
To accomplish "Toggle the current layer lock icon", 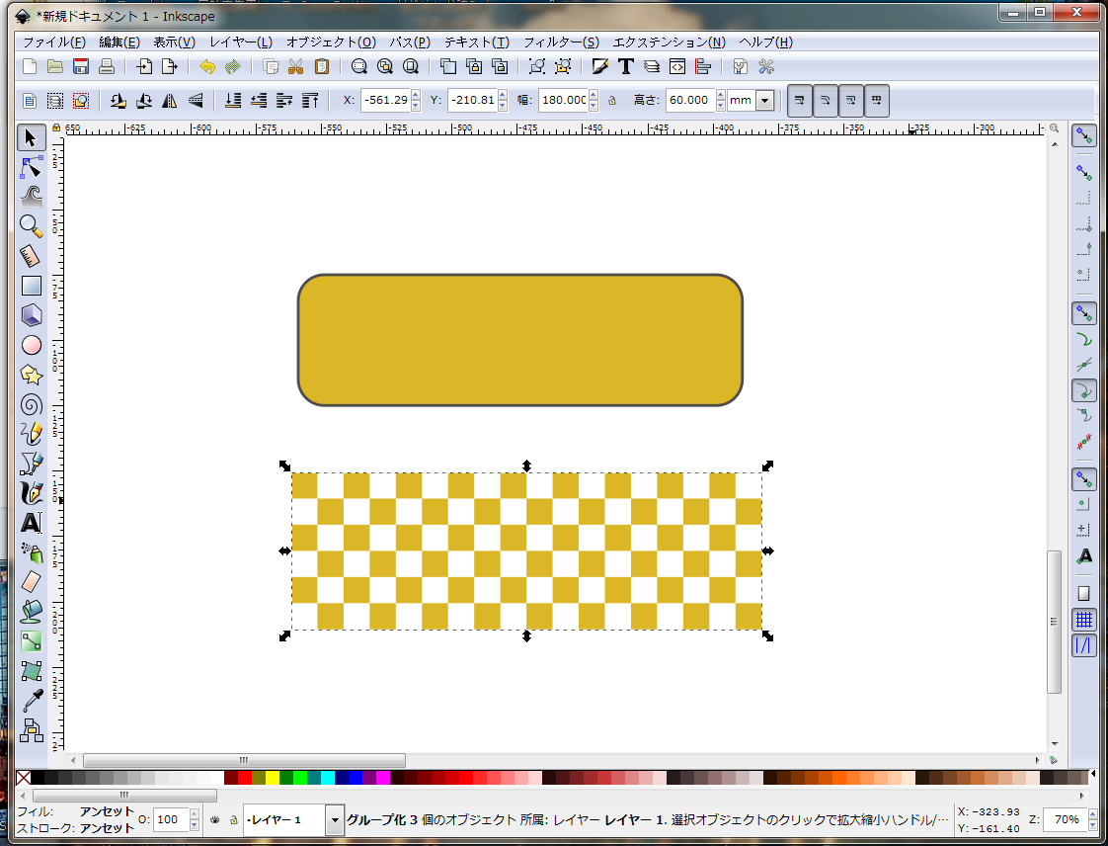I will (x=232, y=820).
